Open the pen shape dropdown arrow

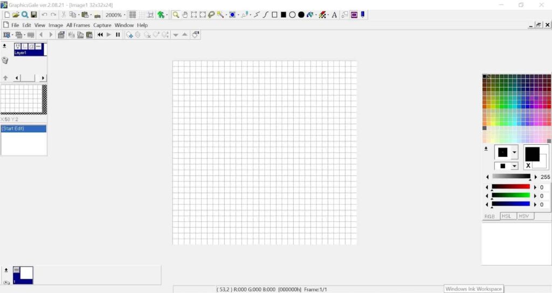pos(514,152)
